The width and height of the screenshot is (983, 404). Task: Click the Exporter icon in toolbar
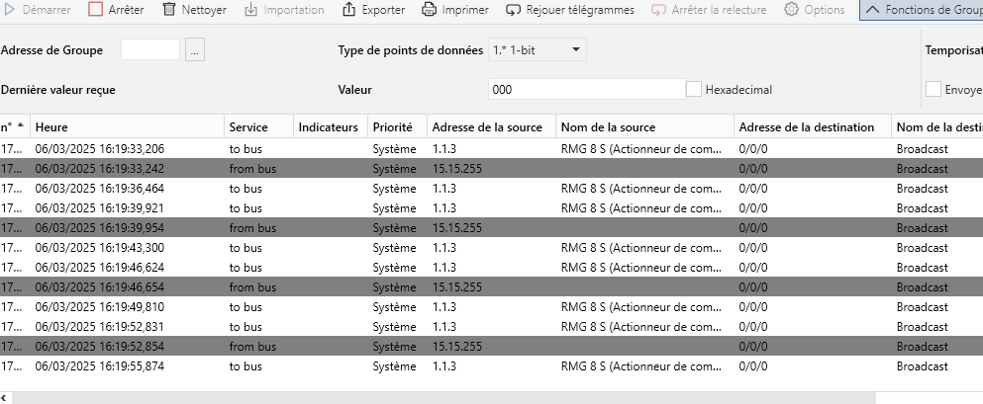click(348, 10)
